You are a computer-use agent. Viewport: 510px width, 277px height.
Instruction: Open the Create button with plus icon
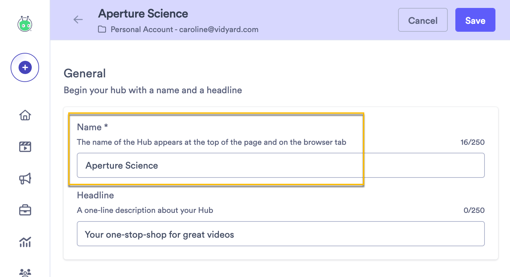pos(25,67)
